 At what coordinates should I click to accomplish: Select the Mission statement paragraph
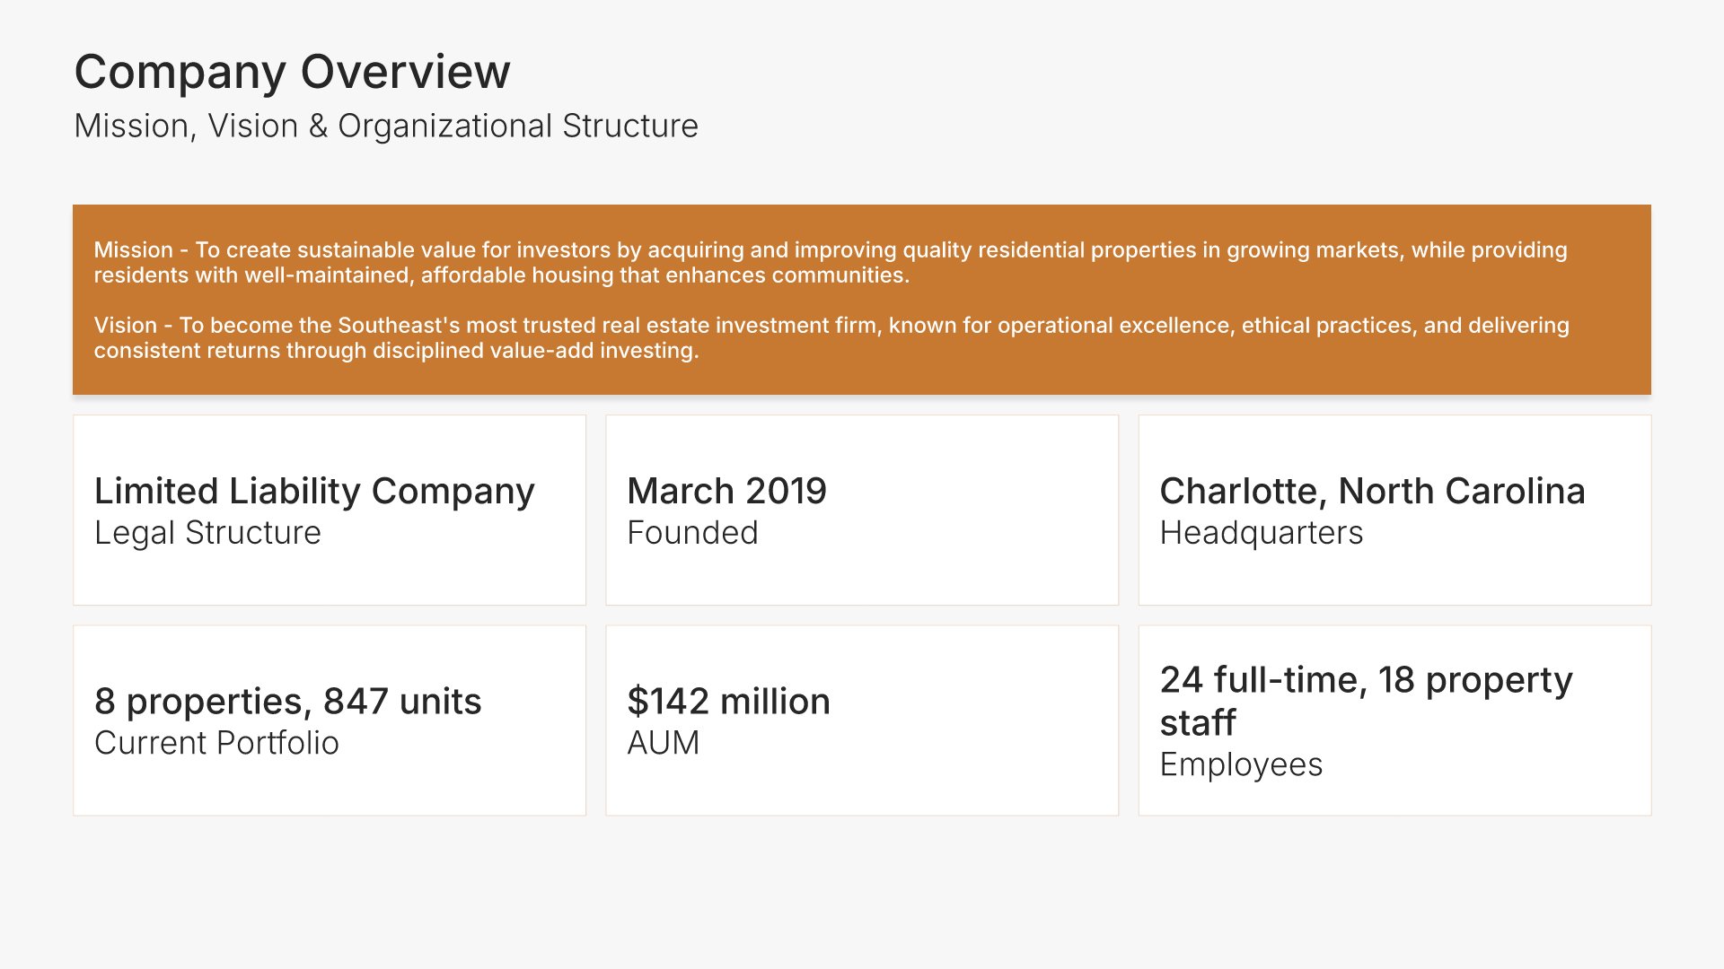tap(830, 262)
